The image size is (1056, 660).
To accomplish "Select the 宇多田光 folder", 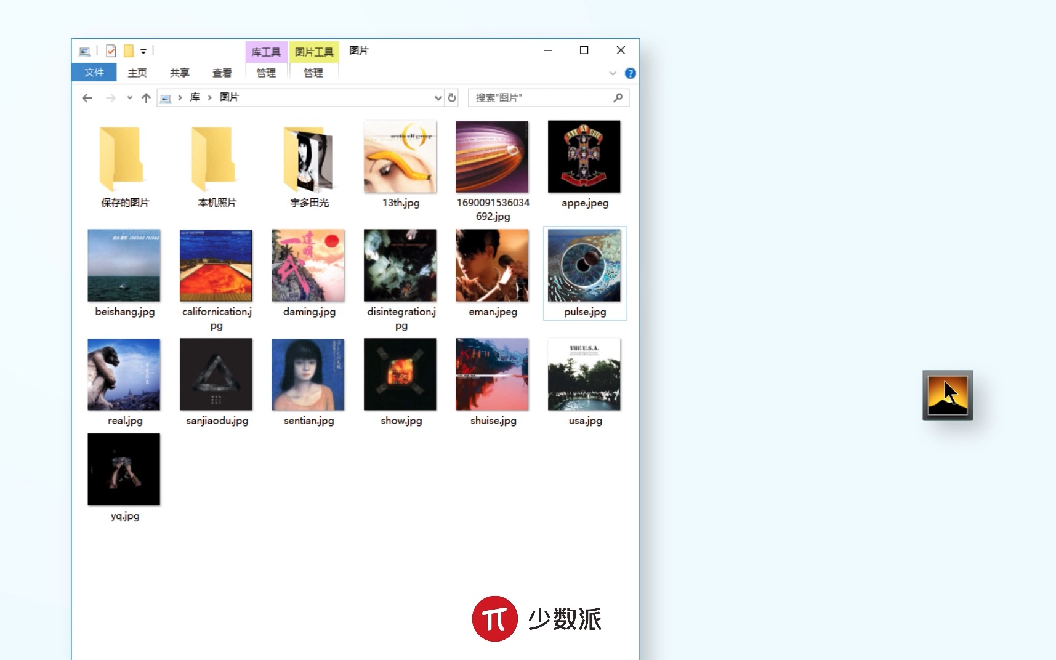I will tap(309, 165).
